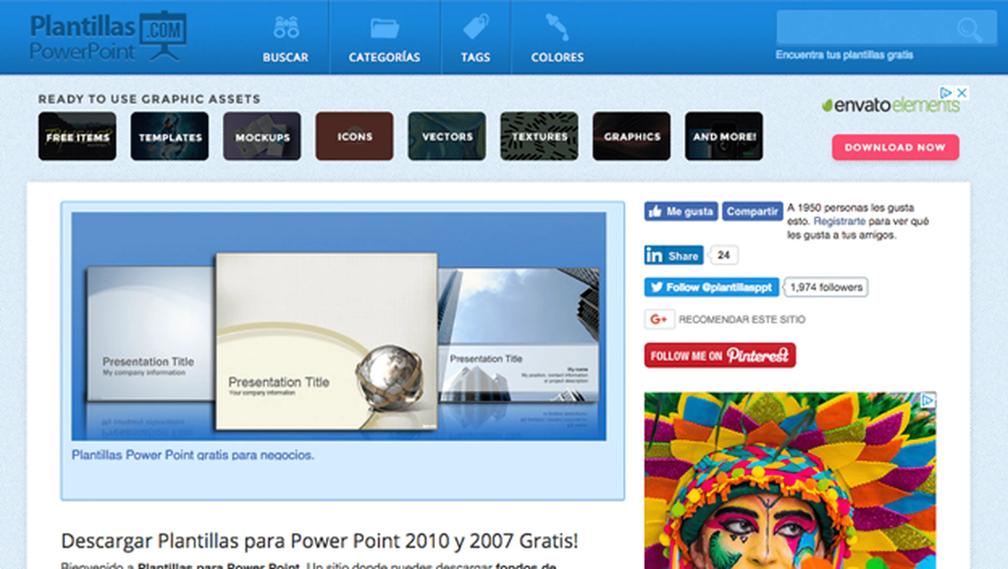Click the binoculars Buscar icon
The width and height of the screenshot is (1008, 569).
coord(286,27)
